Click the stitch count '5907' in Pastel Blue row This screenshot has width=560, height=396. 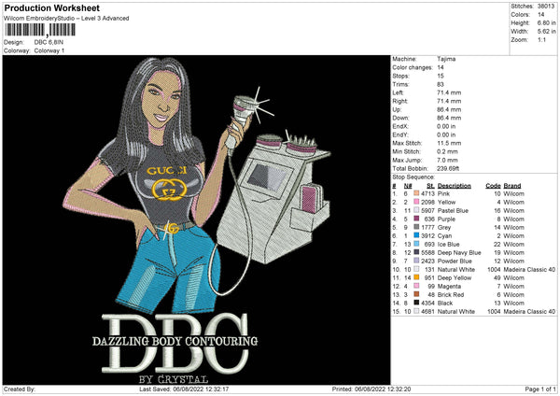(x=427, y=210)
